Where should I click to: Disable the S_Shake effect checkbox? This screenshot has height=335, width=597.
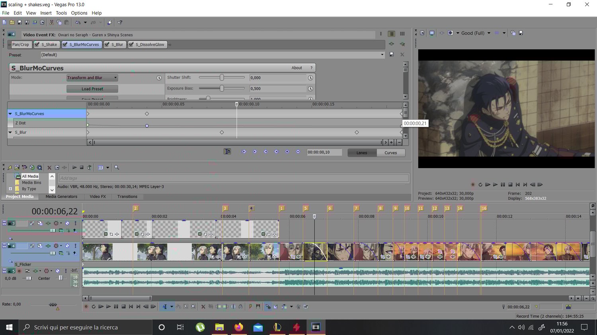click(37, 45)
